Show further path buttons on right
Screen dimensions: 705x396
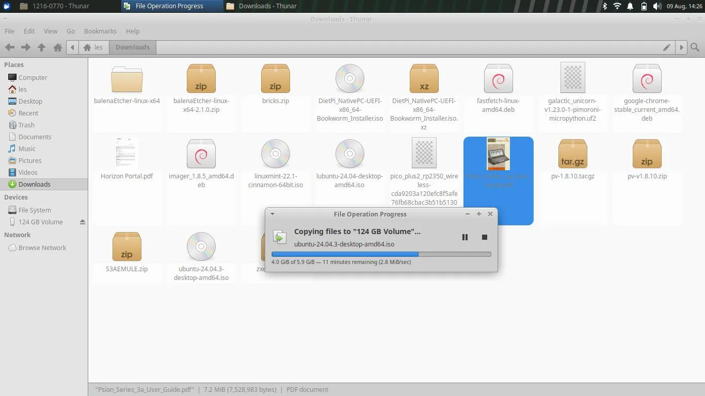[x=681, y=47]
